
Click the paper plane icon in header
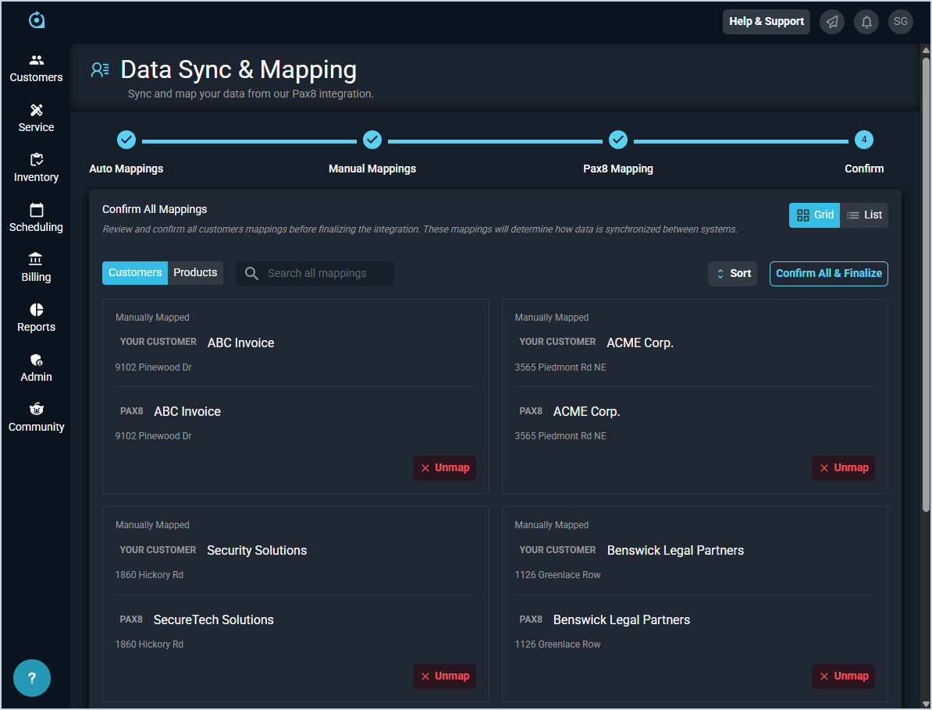coord(832,22)
